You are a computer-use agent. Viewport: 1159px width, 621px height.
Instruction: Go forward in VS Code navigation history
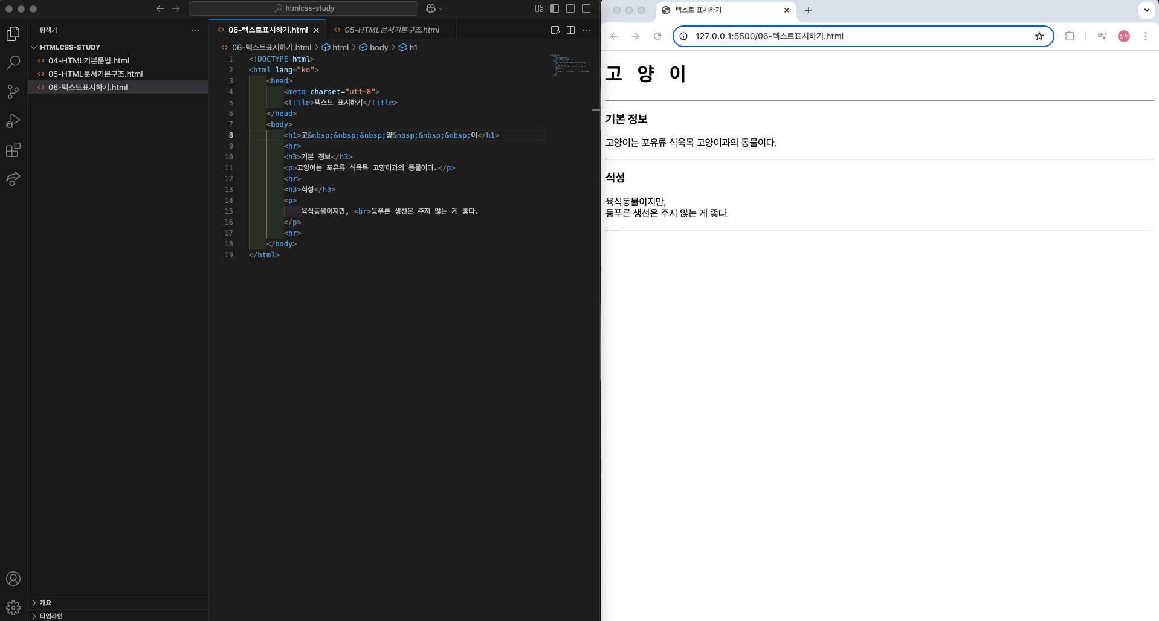coord(176,8)
